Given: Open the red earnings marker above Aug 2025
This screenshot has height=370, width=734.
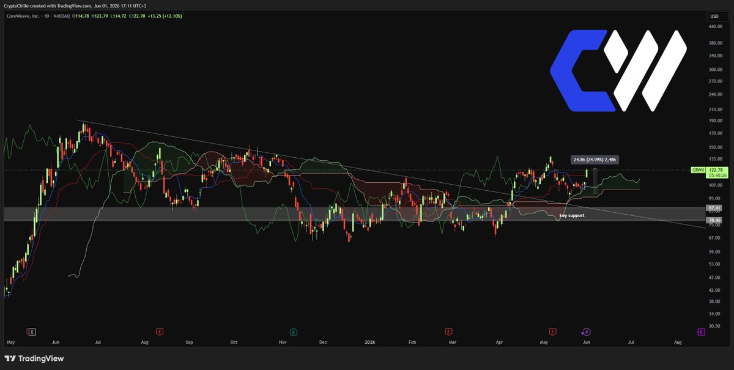Looking at the screenshot, I should point(159,331).
